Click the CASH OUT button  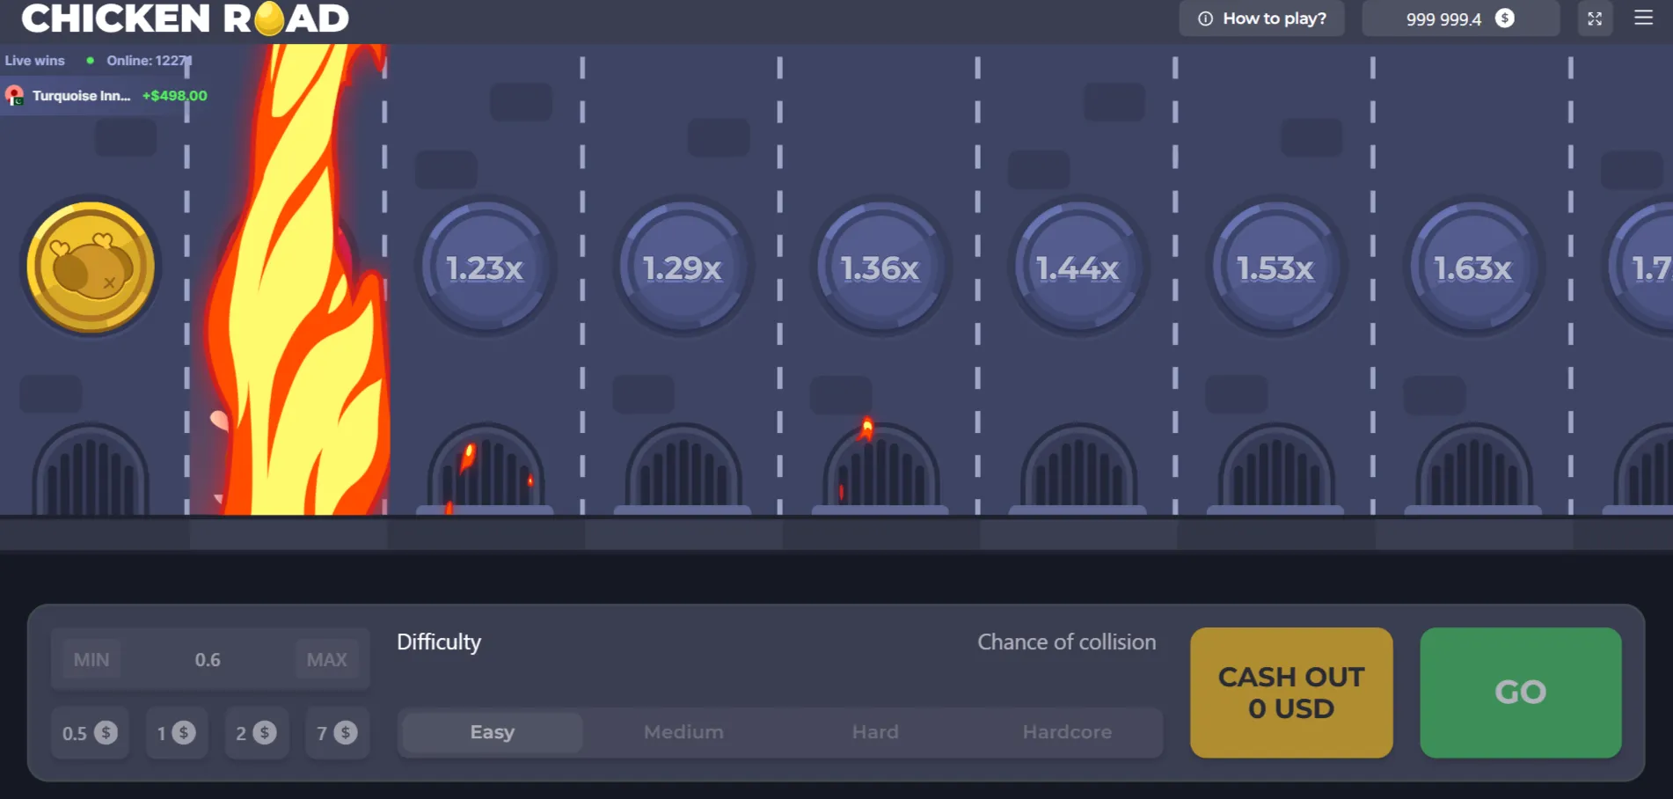coord(1290,693)
